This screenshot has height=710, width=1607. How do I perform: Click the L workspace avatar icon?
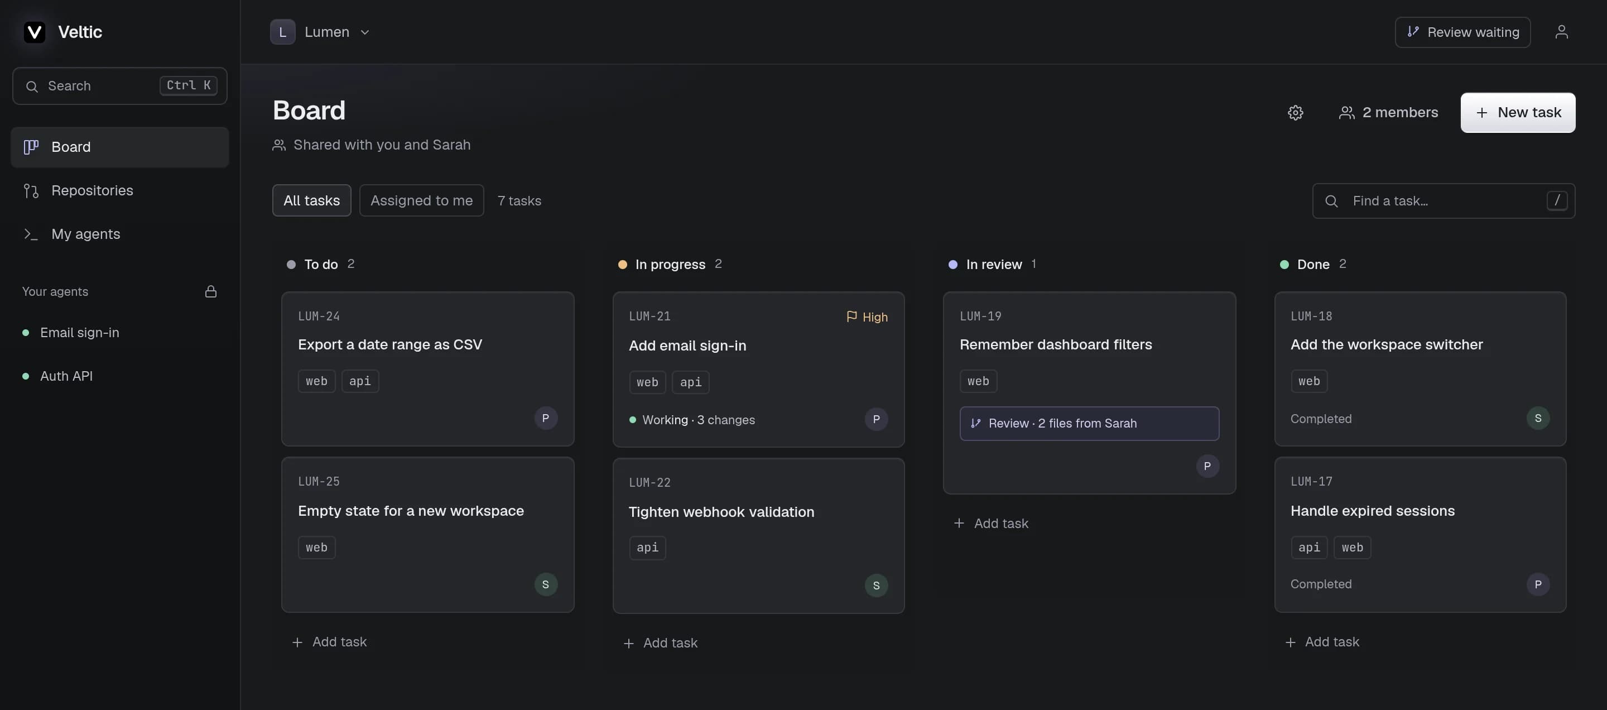pos(282,32)
